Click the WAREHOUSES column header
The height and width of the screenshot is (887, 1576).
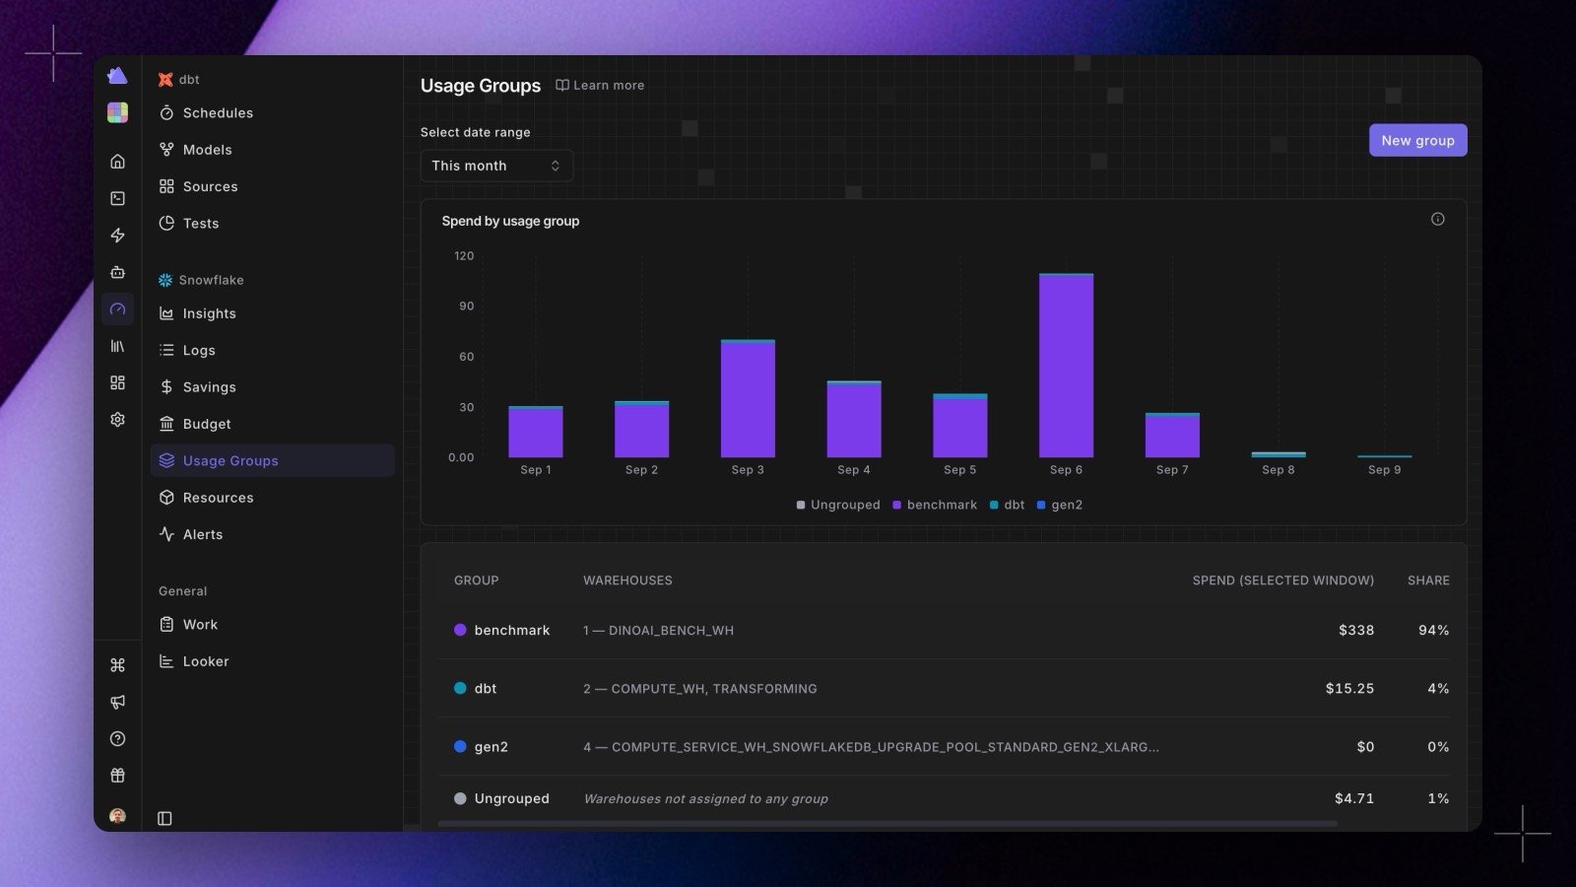click(x=627, y=580)
